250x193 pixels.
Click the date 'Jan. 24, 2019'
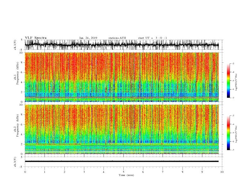[88, 38]
